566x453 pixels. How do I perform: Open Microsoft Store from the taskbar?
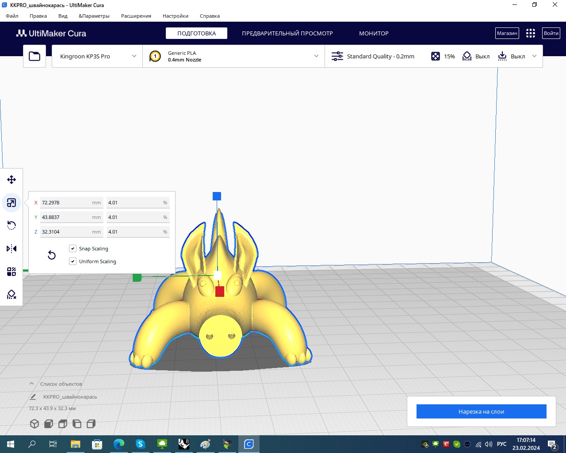97,444
